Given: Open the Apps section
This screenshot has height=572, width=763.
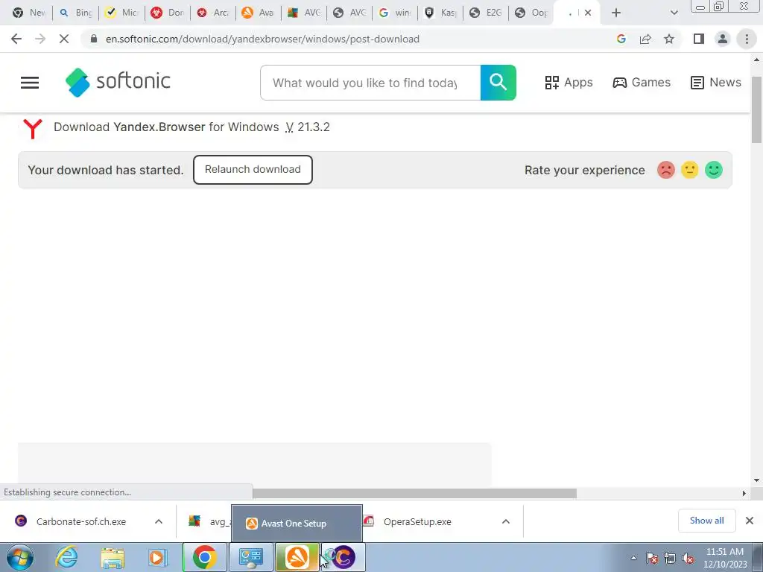Looking at the screenshot, I should [x=569, y=82].
